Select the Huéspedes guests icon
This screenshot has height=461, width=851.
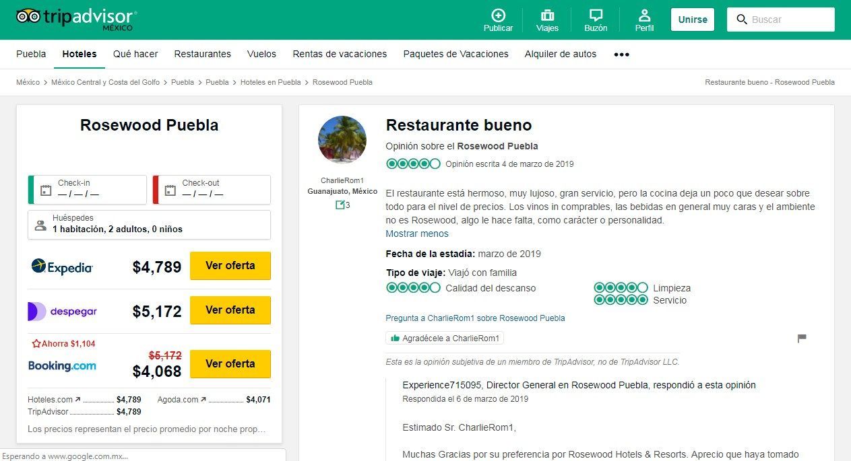pyautogui.click(x=40, y=225)
